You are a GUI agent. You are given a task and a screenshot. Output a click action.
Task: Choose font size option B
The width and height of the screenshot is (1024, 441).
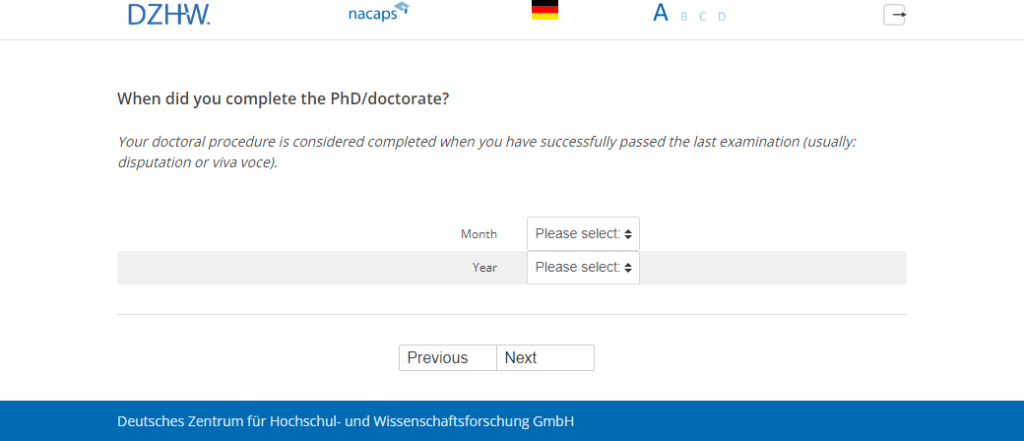coord(684,17)
